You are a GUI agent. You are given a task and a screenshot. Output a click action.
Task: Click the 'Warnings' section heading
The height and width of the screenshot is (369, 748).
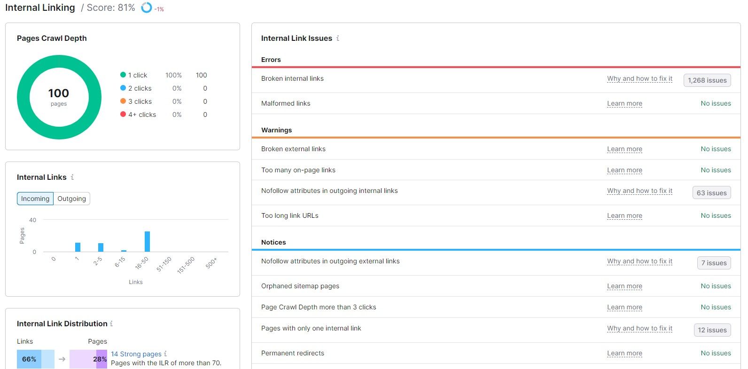(x=277, y=130)
